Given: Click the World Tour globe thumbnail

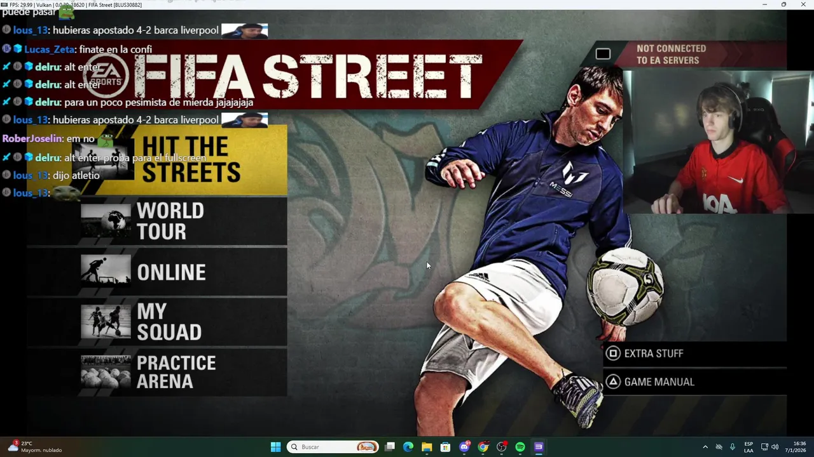Looking at the screenshot, I should pos(106,221).
